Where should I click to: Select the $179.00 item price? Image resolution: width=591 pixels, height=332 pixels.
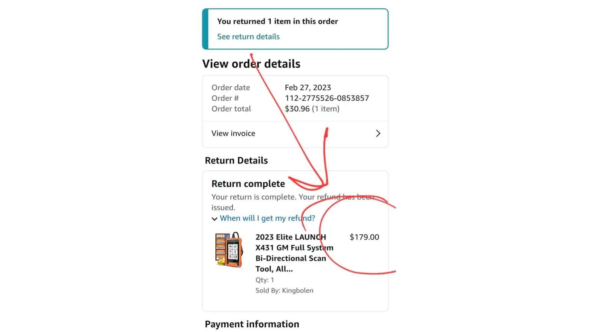coord(364,237)
